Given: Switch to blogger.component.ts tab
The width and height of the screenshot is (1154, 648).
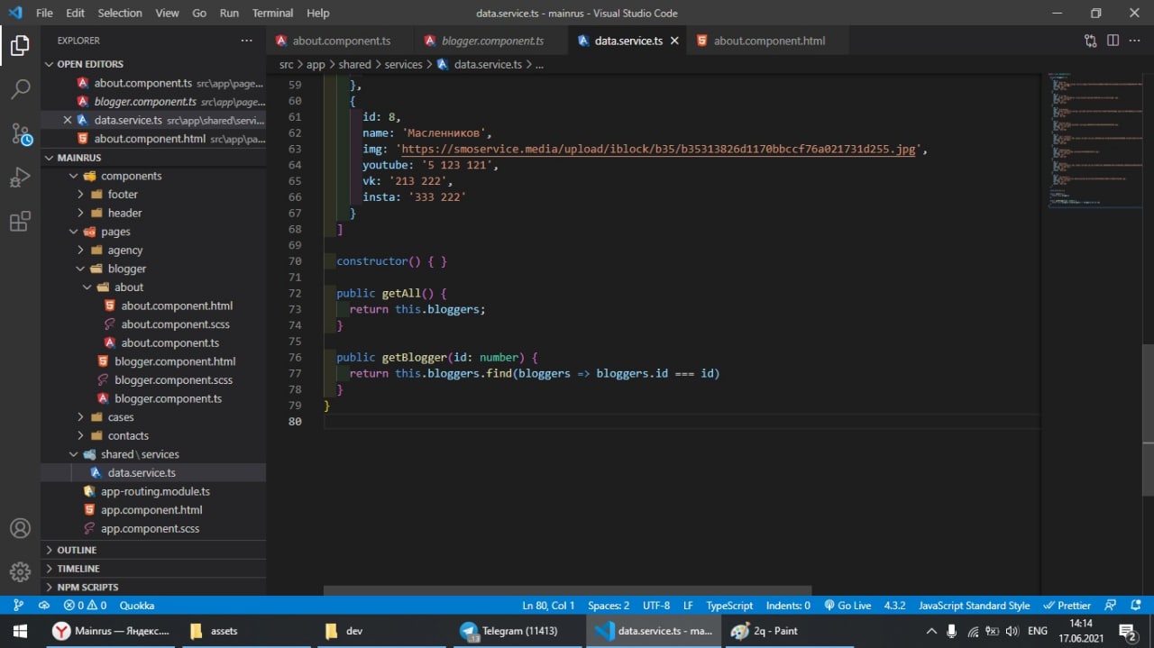Looking at the screenshot, I should 492,41.
